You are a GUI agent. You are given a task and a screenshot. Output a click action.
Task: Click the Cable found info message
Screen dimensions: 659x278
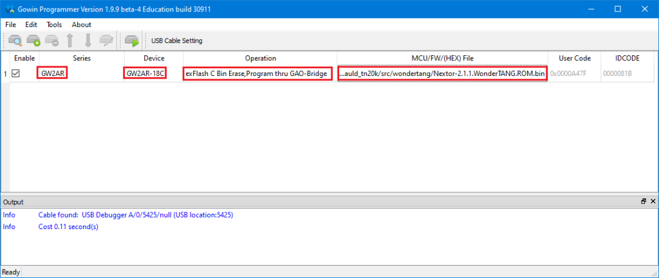click(136, 216)
